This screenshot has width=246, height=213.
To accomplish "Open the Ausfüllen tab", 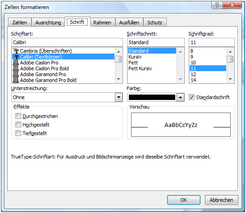I will click(x=129, y=22).
